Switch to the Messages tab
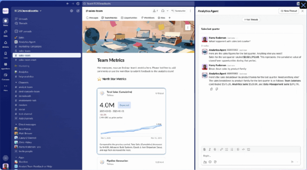 [92, 18]
